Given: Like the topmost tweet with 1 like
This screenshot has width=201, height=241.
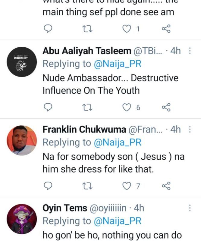Looking at the screenshot, I should click(x=127, y=29).
